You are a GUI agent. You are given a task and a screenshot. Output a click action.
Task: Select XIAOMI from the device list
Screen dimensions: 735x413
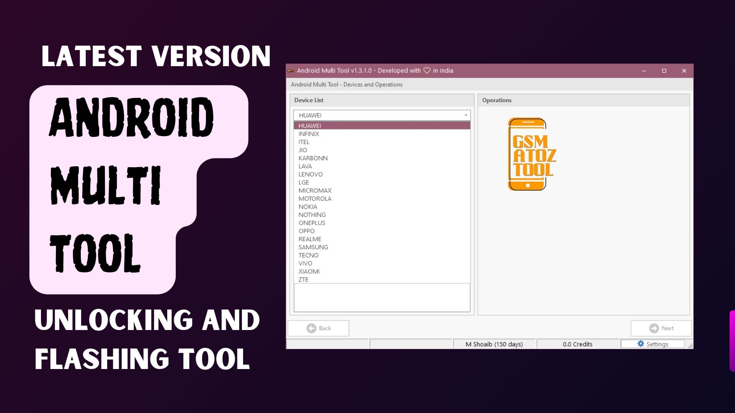click(309, 272)
